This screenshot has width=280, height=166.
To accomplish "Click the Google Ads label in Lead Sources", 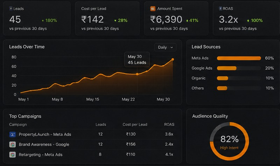I will point(202,68).
